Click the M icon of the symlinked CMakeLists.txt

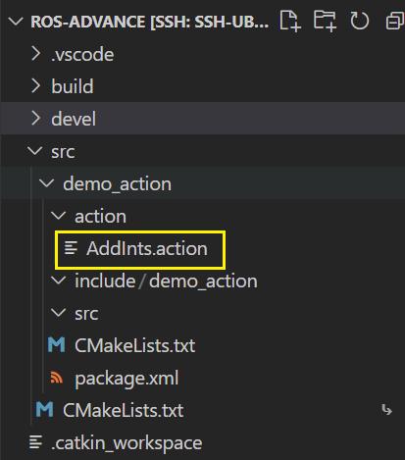pos(44,409)
